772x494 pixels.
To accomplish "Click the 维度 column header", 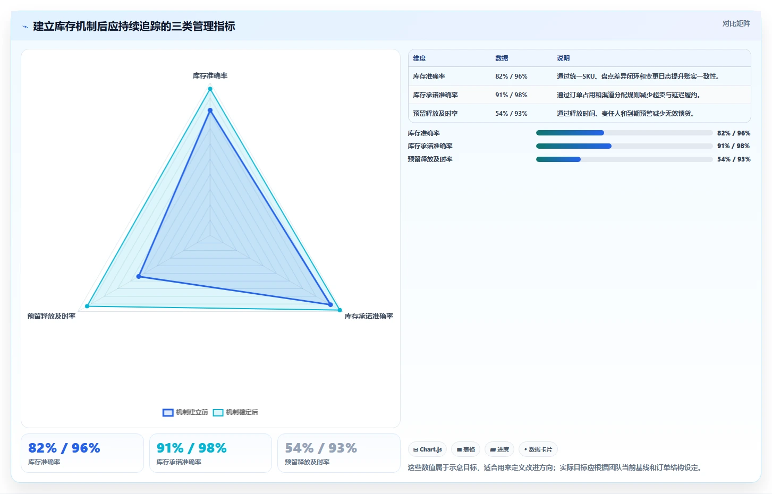I will click(419, 58).
